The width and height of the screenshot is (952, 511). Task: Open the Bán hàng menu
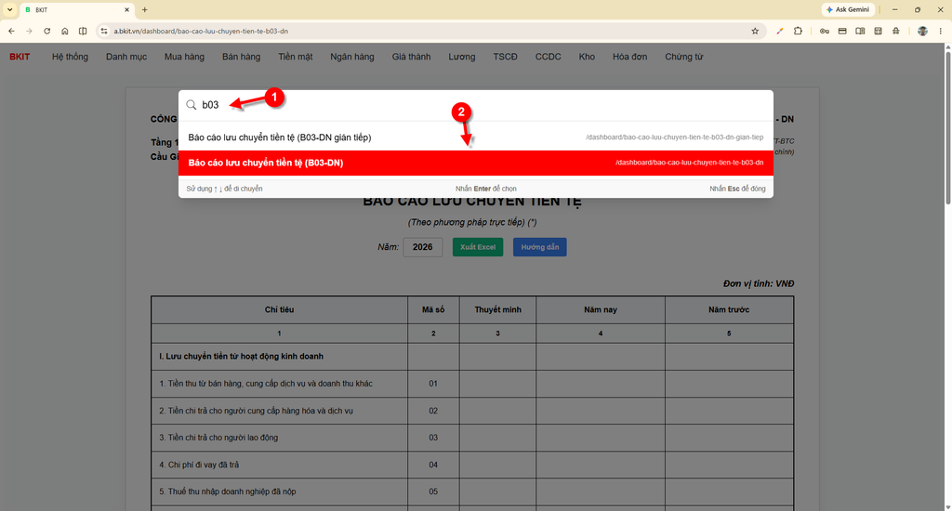tap(241, 57)
